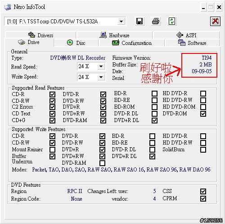
Task: Open the drive selection dropdown
Action: [x=121, y=22]
